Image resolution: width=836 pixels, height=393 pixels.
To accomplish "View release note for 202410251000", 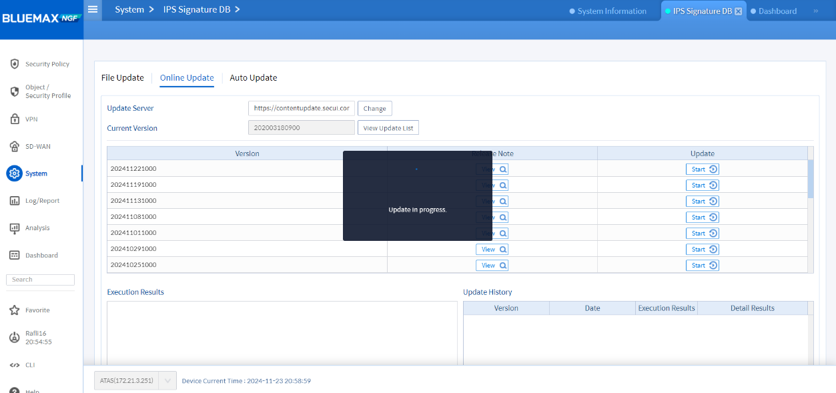I will click(492, 266).
